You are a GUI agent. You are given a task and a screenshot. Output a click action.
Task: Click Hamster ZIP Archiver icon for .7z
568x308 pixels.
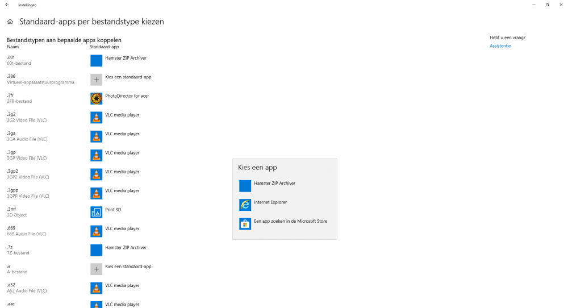pos(97,250)
